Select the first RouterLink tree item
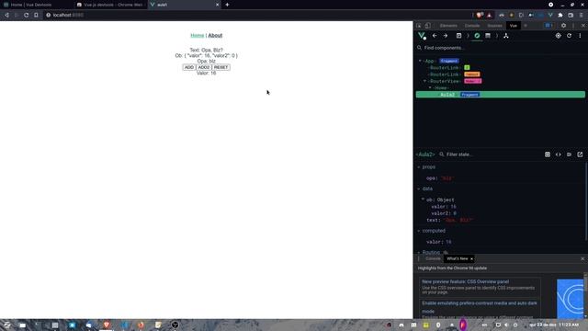The height and width of the screenshot is (331, 588). (445, 67)
